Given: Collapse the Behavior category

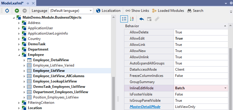Looking at the screenshot, I should (x=225, y=26).
